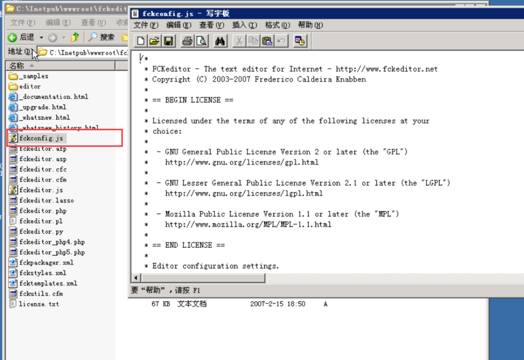
Task: Sort by the 名称 column header
Action: click(60, 66)
